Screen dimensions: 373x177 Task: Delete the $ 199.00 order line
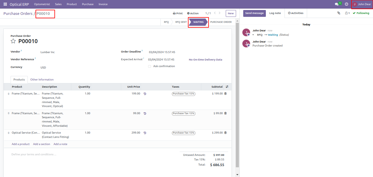225,94
